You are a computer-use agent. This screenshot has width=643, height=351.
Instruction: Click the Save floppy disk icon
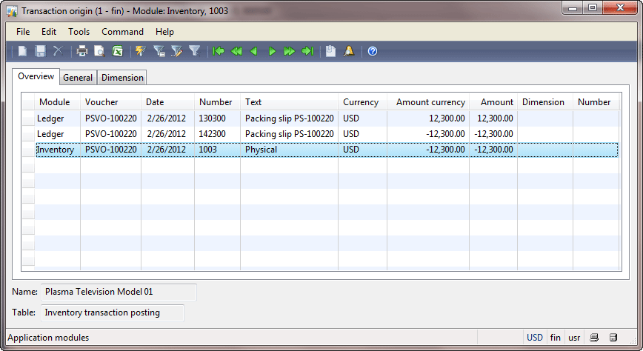click(x=40, y=51)
